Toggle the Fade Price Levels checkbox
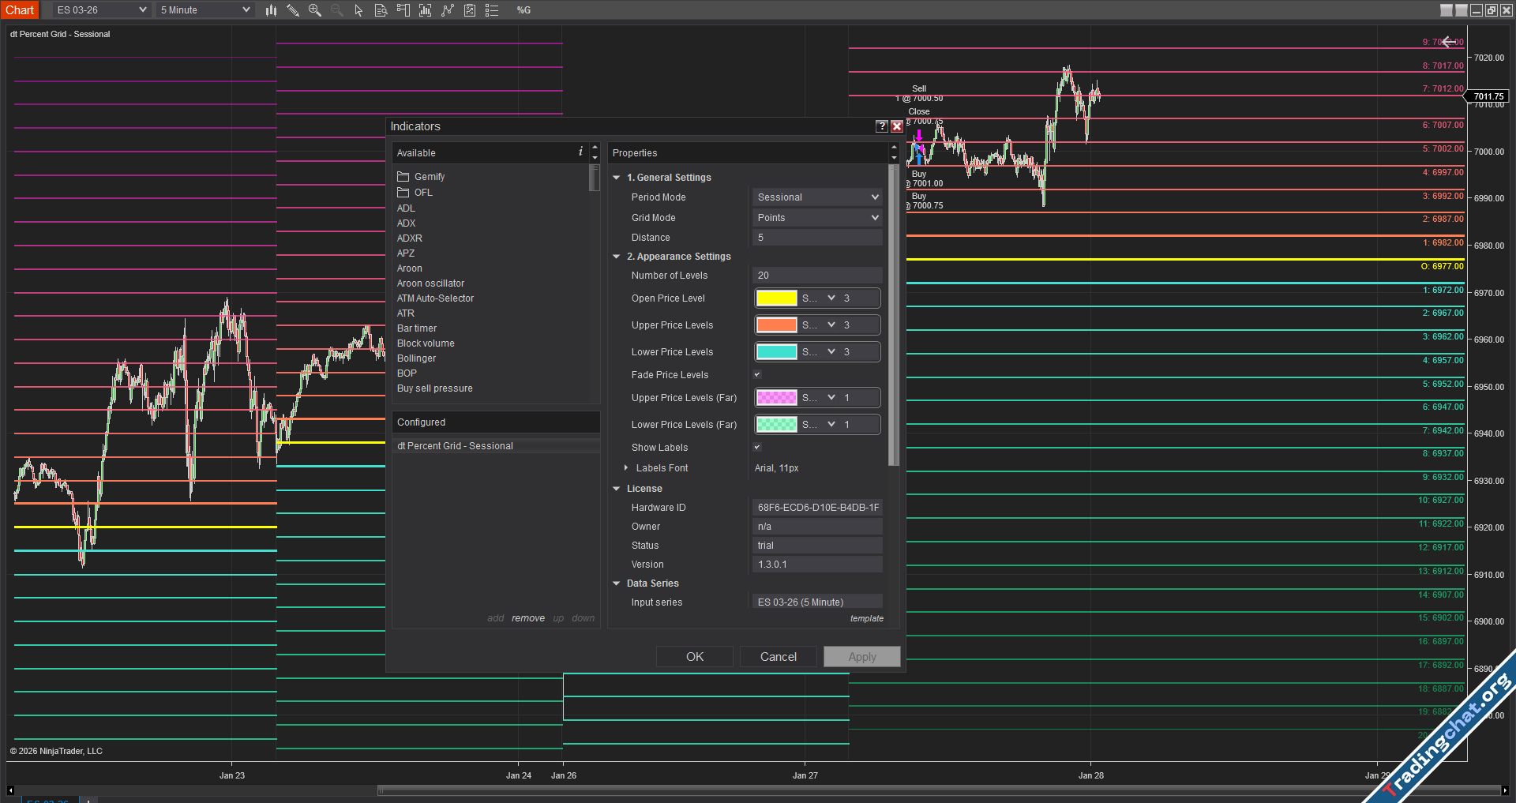The height and width of the screenshot is (803, 1516). click(757, 375)
